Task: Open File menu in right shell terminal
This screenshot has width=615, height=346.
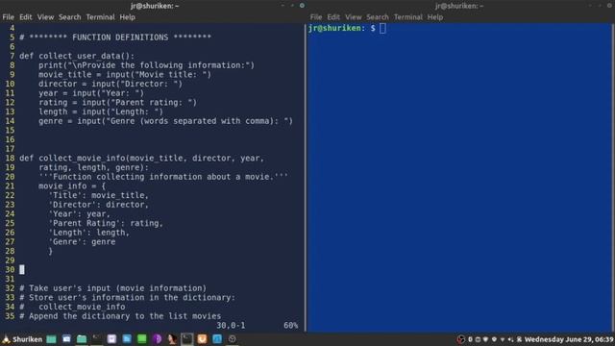Action: 316,17
